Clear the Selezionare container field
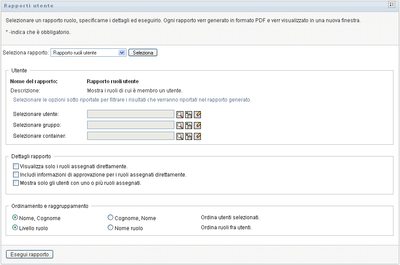 tap(197, 136)
